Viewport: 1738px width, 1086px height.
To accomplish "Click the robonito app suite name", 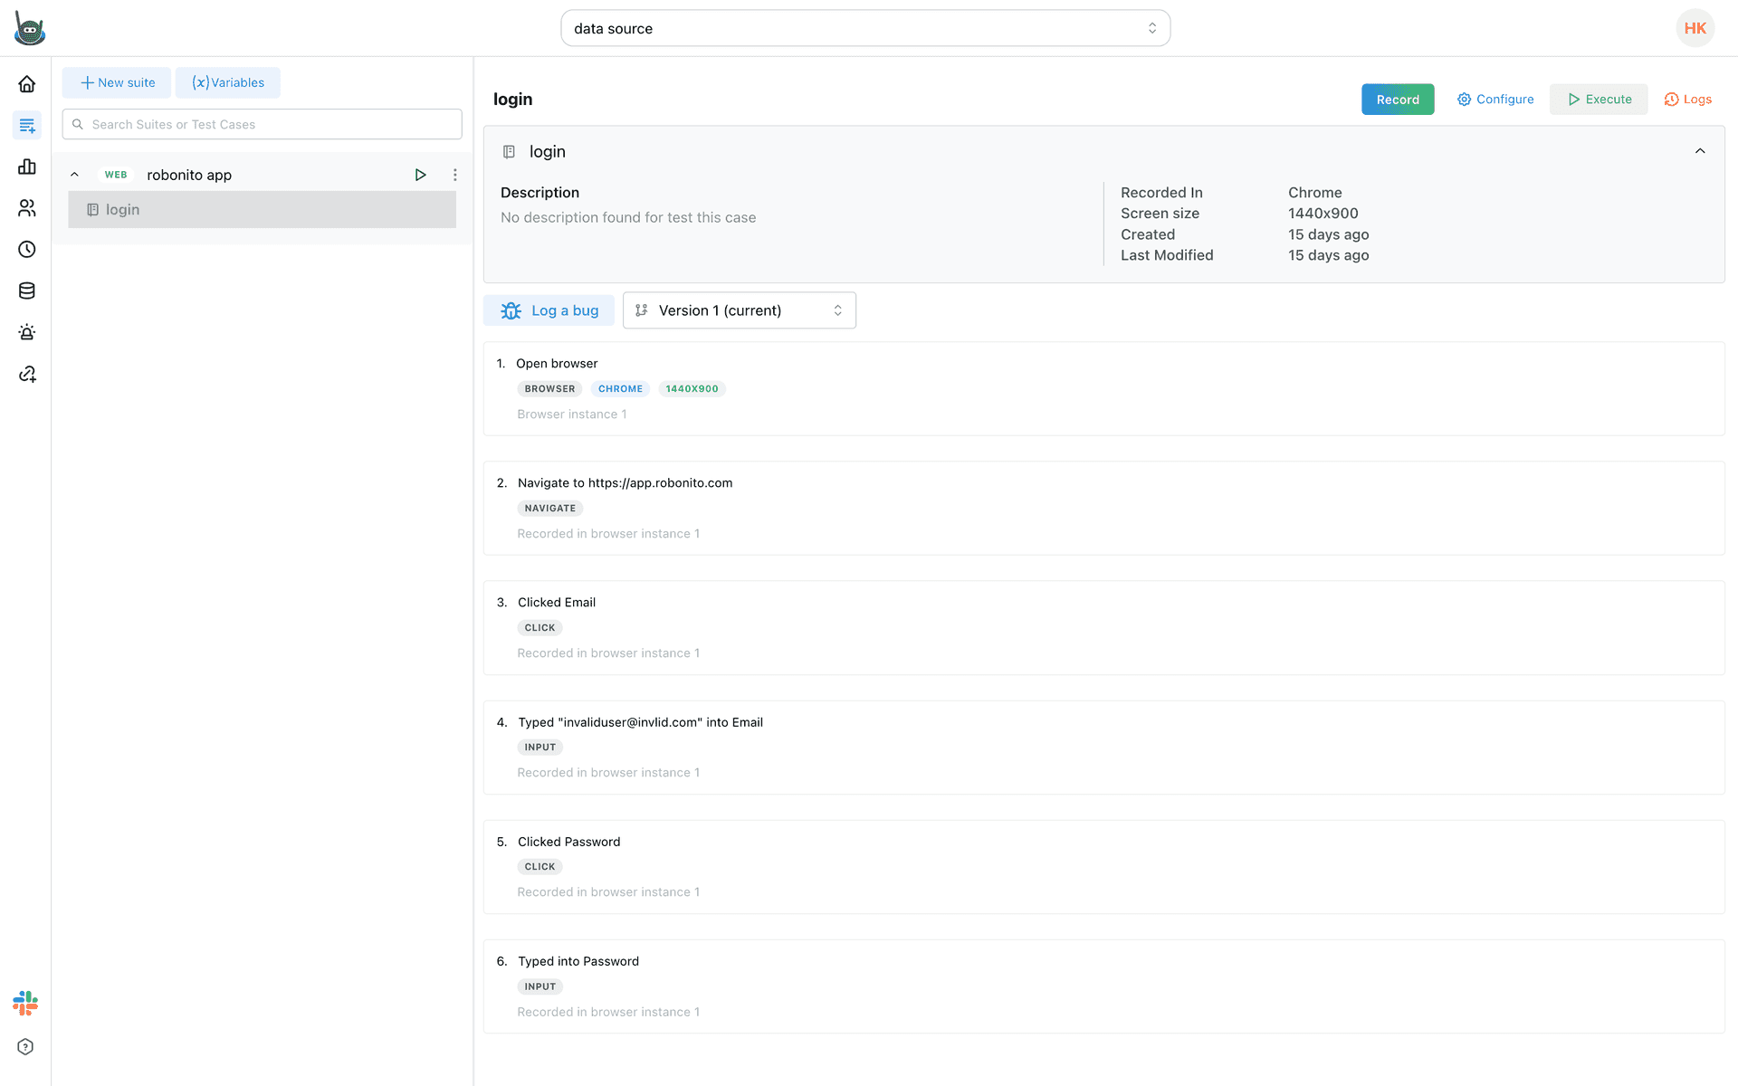I will 189,175.
